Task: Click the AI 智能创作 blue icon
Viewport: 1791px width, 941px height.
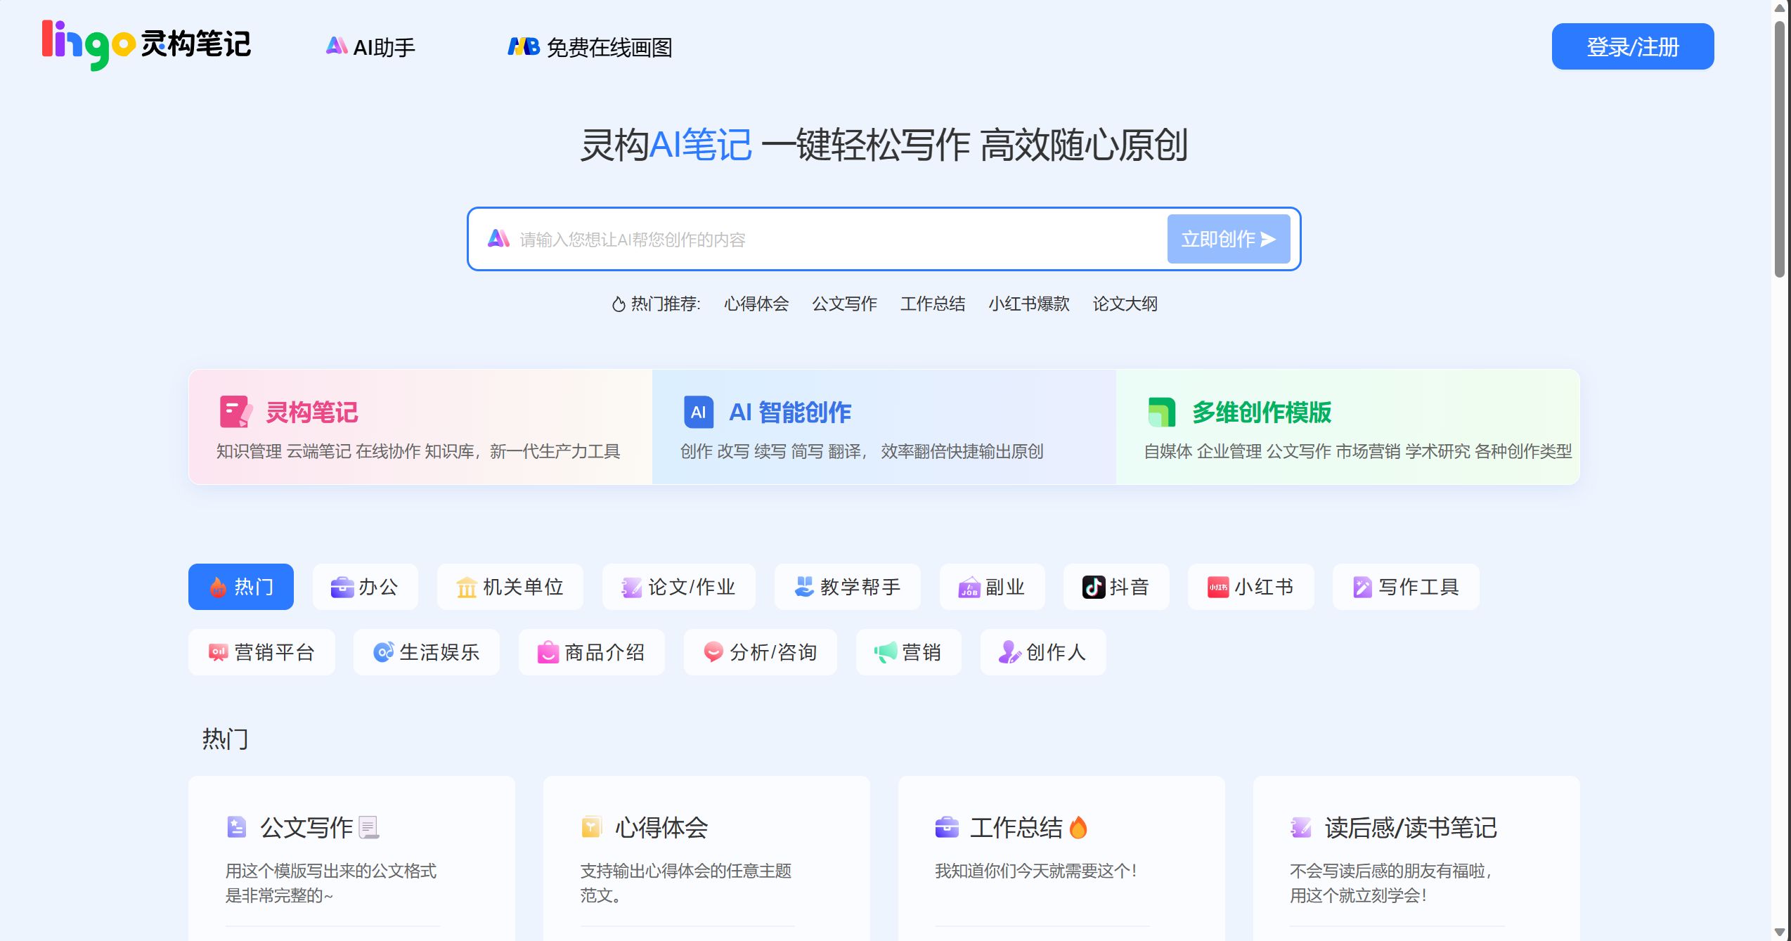Action: pos(698,412)
